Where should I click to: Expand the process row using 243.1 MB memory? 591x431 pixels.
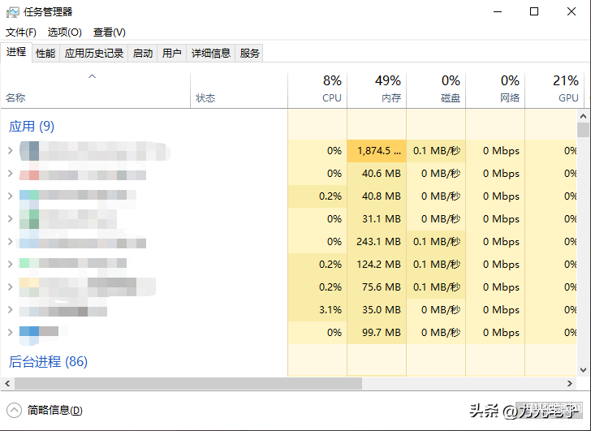tap(10, 242)
